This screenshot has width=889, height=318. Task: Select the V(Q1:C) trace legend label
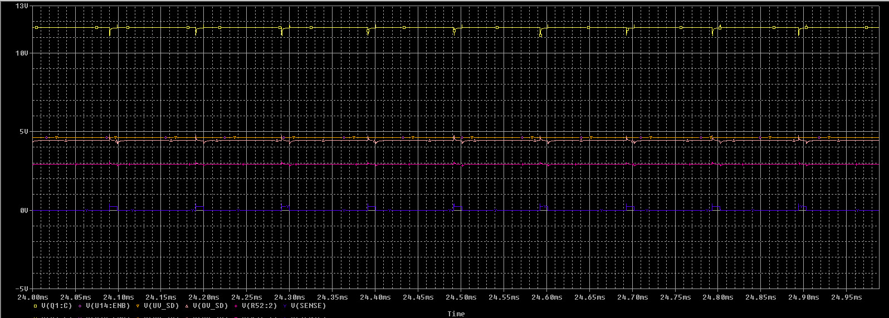pyautogui.click(x=57, y=306)
